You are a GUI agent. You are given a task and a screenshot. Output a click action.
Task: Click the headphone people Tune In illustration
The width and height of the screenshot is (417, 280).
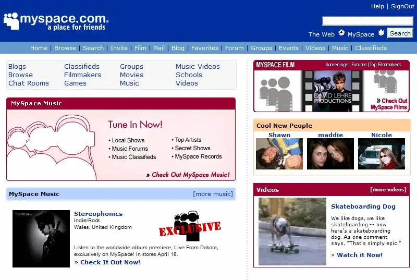point(51,146)
